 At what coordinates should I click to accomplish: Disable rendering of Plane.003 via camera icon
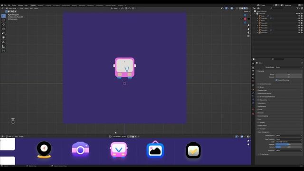(x=302, y=28)
